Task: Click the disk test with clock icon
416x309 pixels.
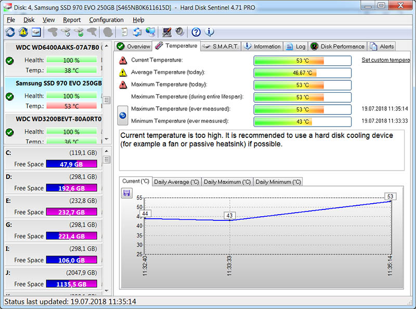Action: pos(66,32)
